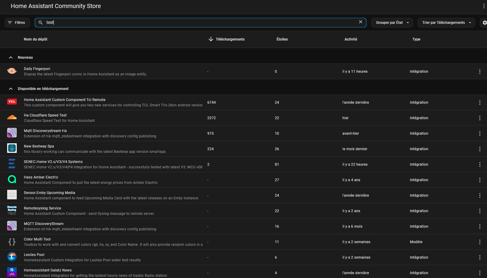Viewport: 487px width, 278px height.
Task: Sort by the Étoiles column header
Action: point(282,39)
